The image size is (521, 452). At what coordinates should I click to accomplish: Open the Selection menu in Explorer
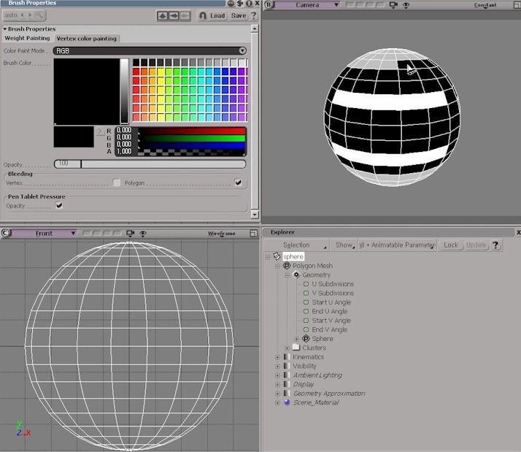(297, 245)
